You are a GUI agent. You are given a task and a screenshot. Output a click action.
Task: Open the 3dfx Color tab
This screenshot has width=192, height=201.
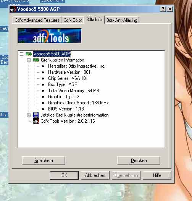tap(73, 20)
